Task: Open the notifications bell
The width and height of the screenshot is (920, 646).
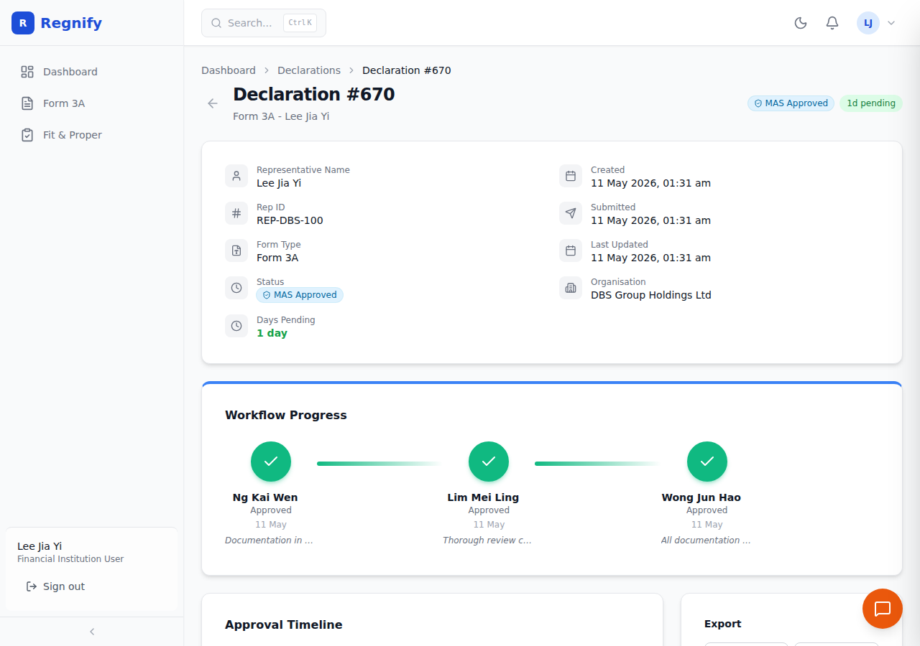Action: [x=832, y=23]
